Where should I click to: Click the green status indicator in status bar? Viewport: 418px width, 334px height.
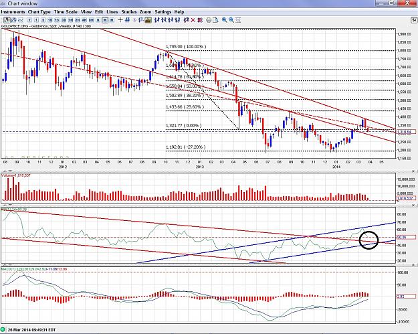click(x=3, y=330)
